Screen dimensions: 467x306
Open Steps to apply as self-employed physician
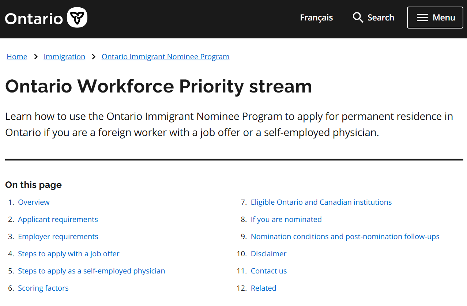click(x=91, y=271)
